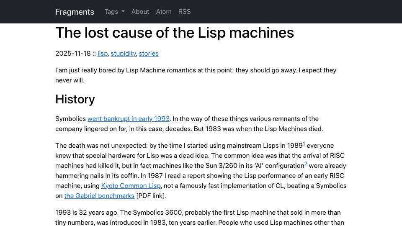Click the '[PDF link]' text
The width and height of the screenshot is (402, 226).
click(x=151, y=196)
